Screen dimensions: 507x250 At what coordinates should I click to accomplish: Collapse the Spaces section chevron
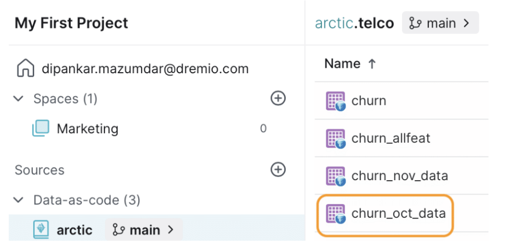(x=19, y=99)
